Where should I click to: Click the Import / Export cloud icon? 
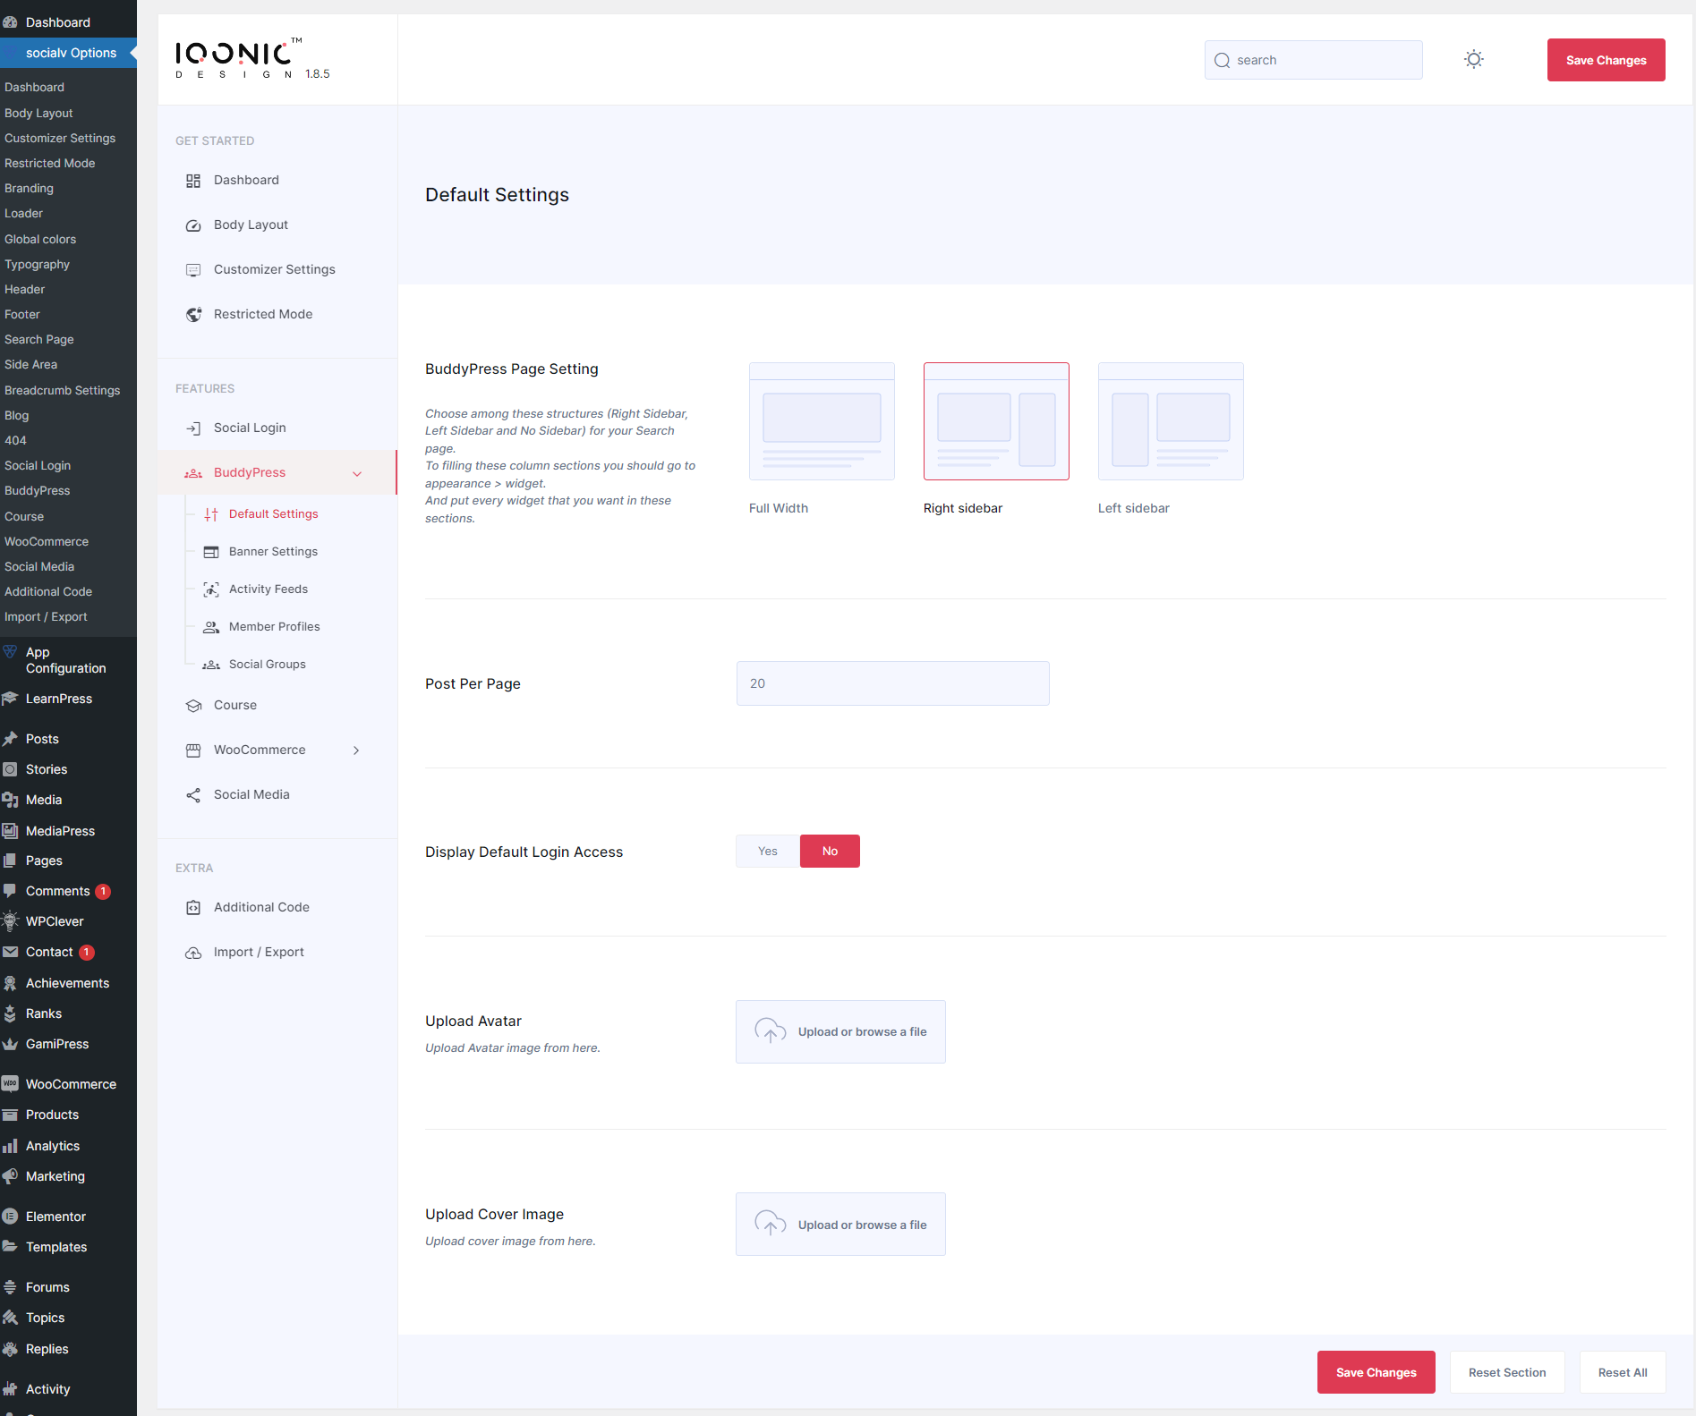(193, 953)
